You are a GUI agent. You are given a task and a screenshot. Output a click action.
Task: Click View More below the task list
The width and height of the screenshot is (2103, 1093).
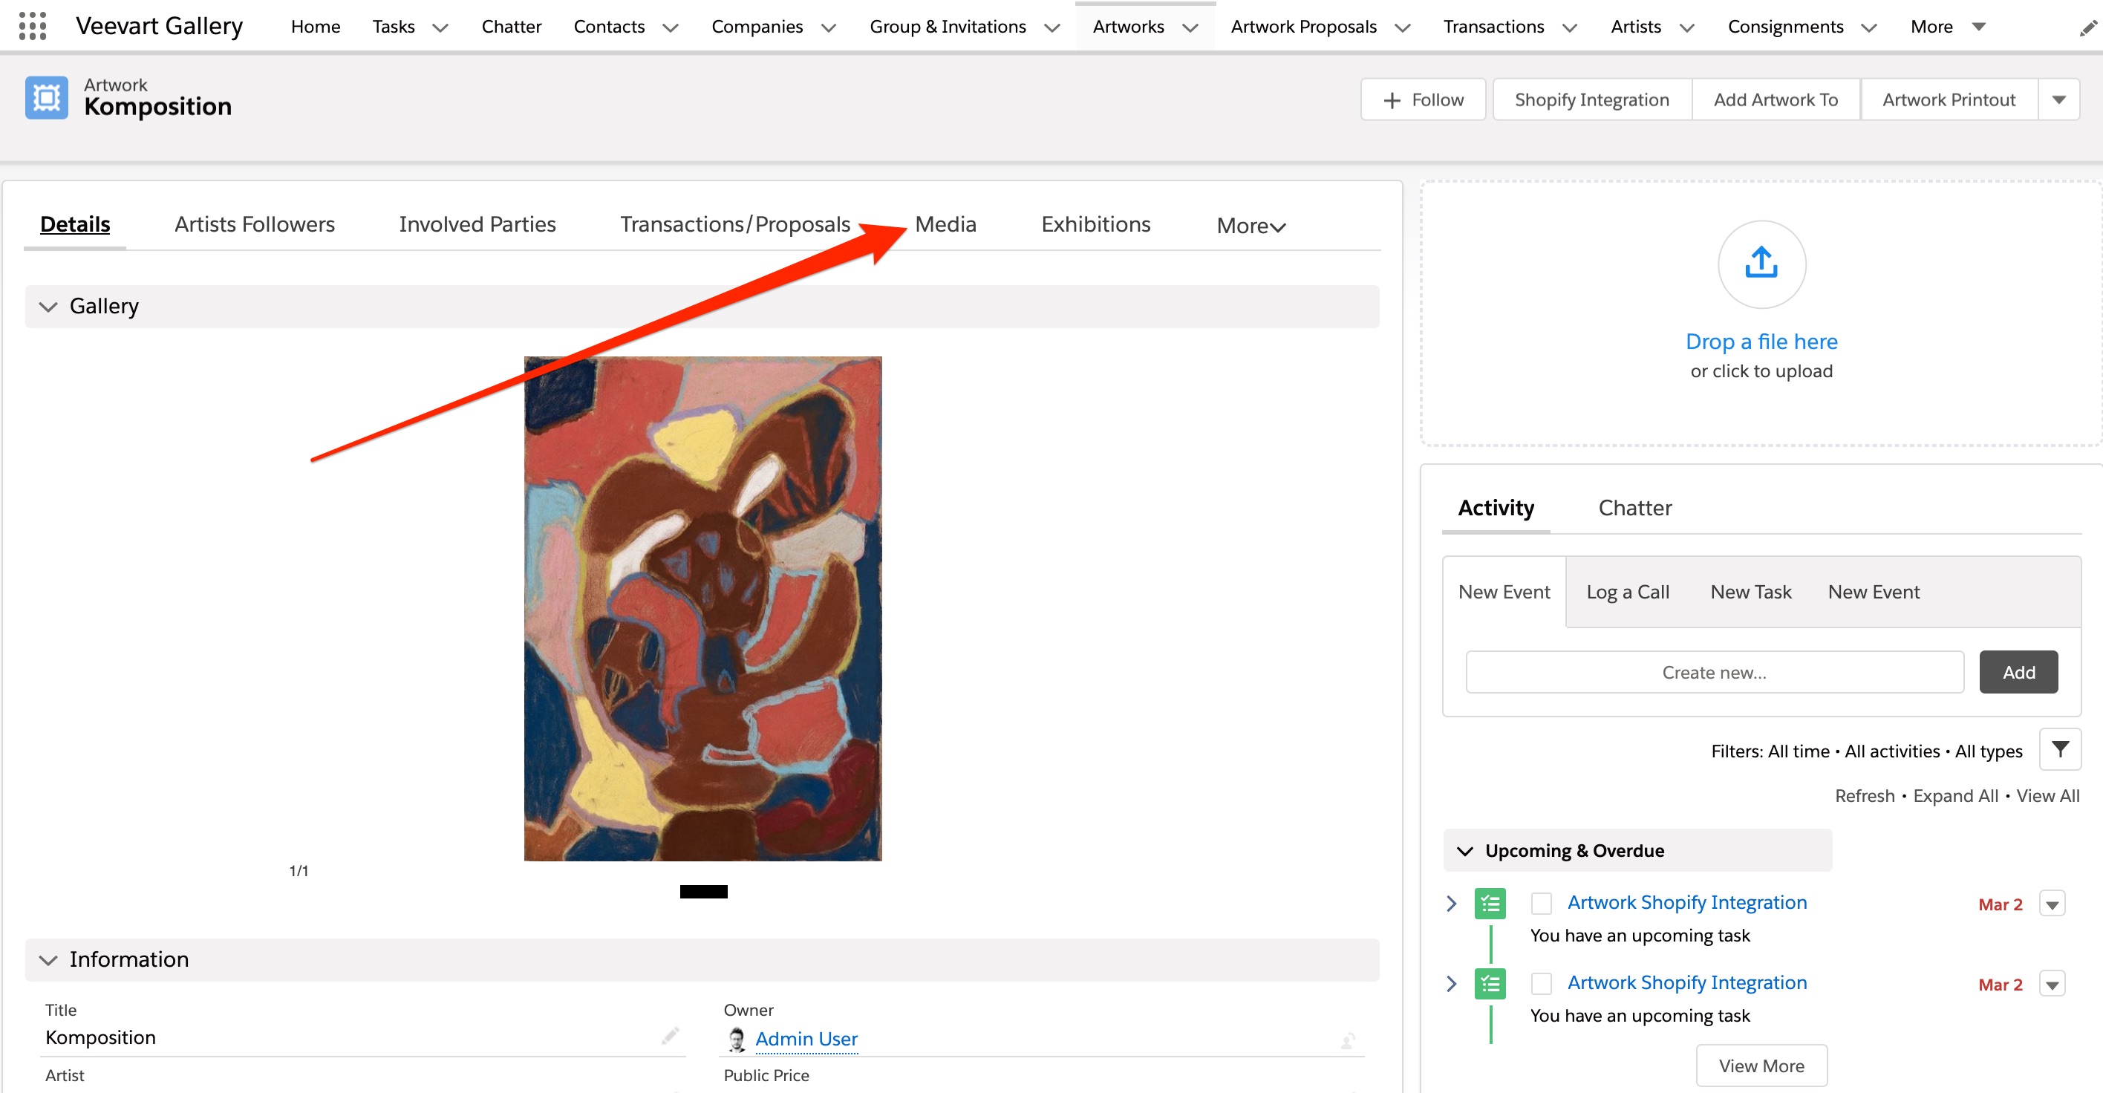[1761, 1066]
